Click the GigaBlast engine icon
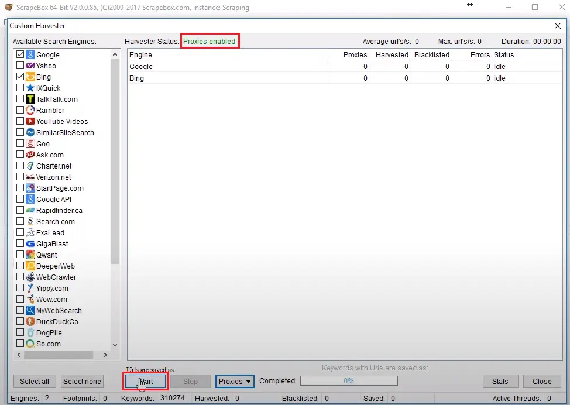The height and width of the screenshot is (405, 570). point(30,243)
